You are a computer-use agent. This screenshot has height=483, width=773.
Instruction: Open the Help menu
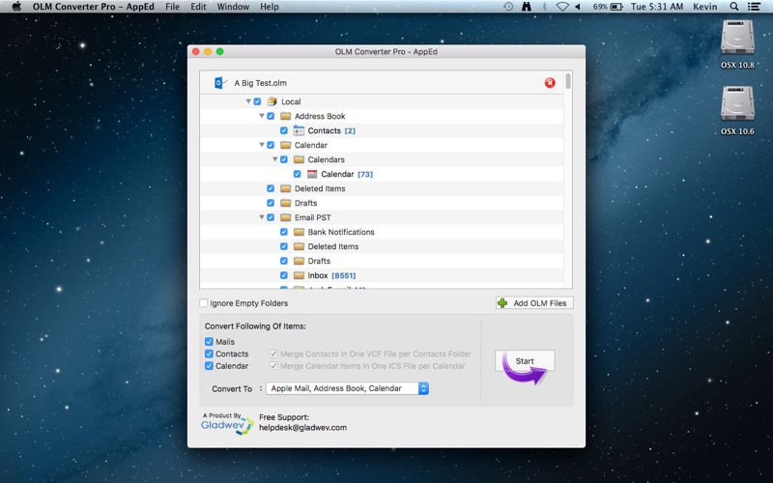pyautogui.click(x=270, y=7)
